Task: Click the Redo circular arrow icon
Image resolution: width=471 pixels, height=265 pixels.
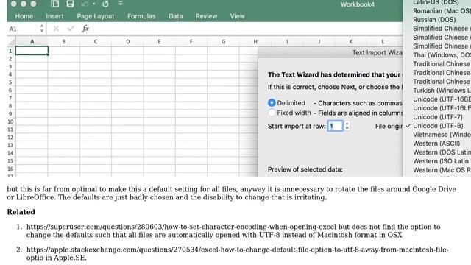Action: click(x=105, y=4)
